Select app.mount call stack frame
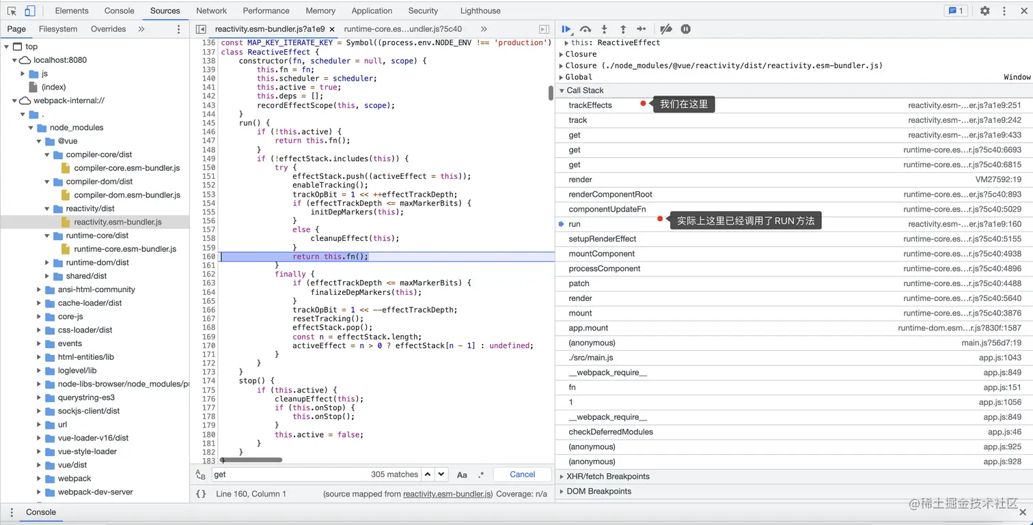This screenshot has width=1033, height=525. pos(794,328)
